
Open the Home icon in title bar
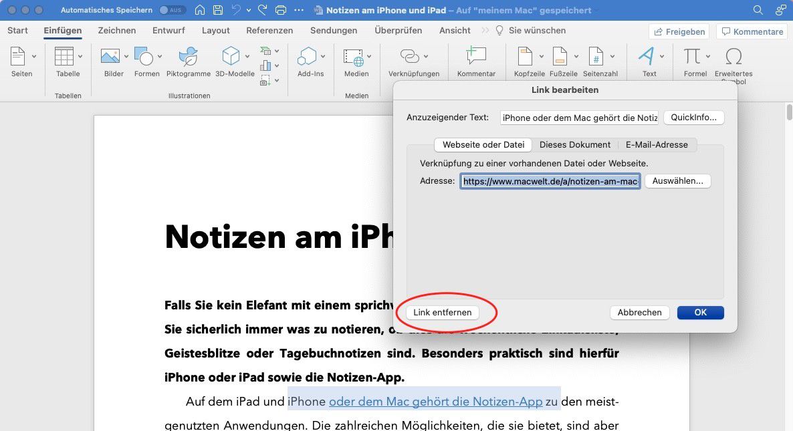tap(200, 10)
